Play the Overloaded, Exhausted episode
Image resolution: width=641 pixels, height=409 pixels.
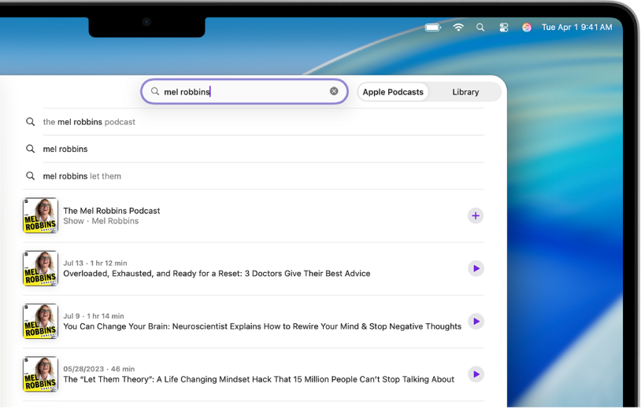click(x=476, y=268)
